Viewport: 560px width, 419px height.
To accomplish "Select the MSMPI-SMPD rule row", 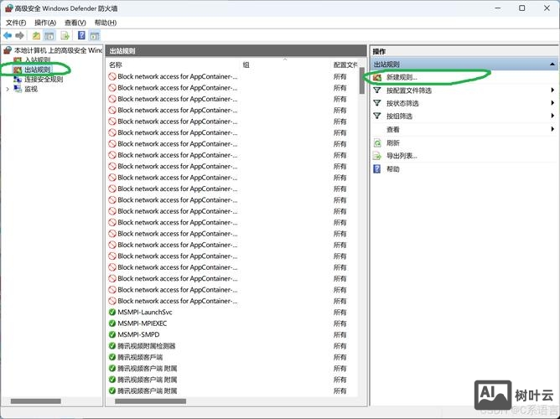I will tap(232, 334).
